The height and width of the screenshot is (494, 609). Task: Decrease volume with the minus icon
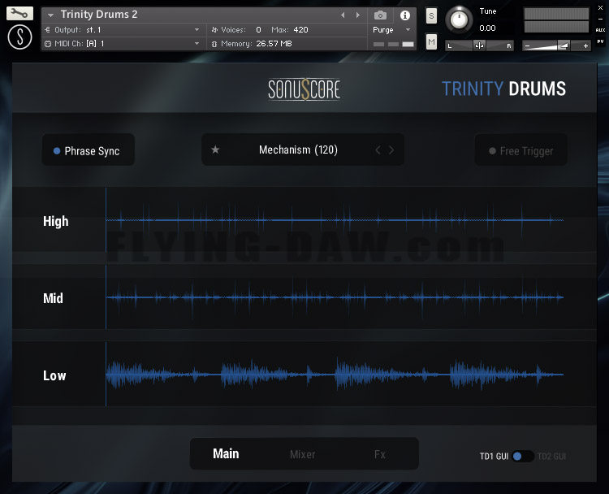point(527,45)
